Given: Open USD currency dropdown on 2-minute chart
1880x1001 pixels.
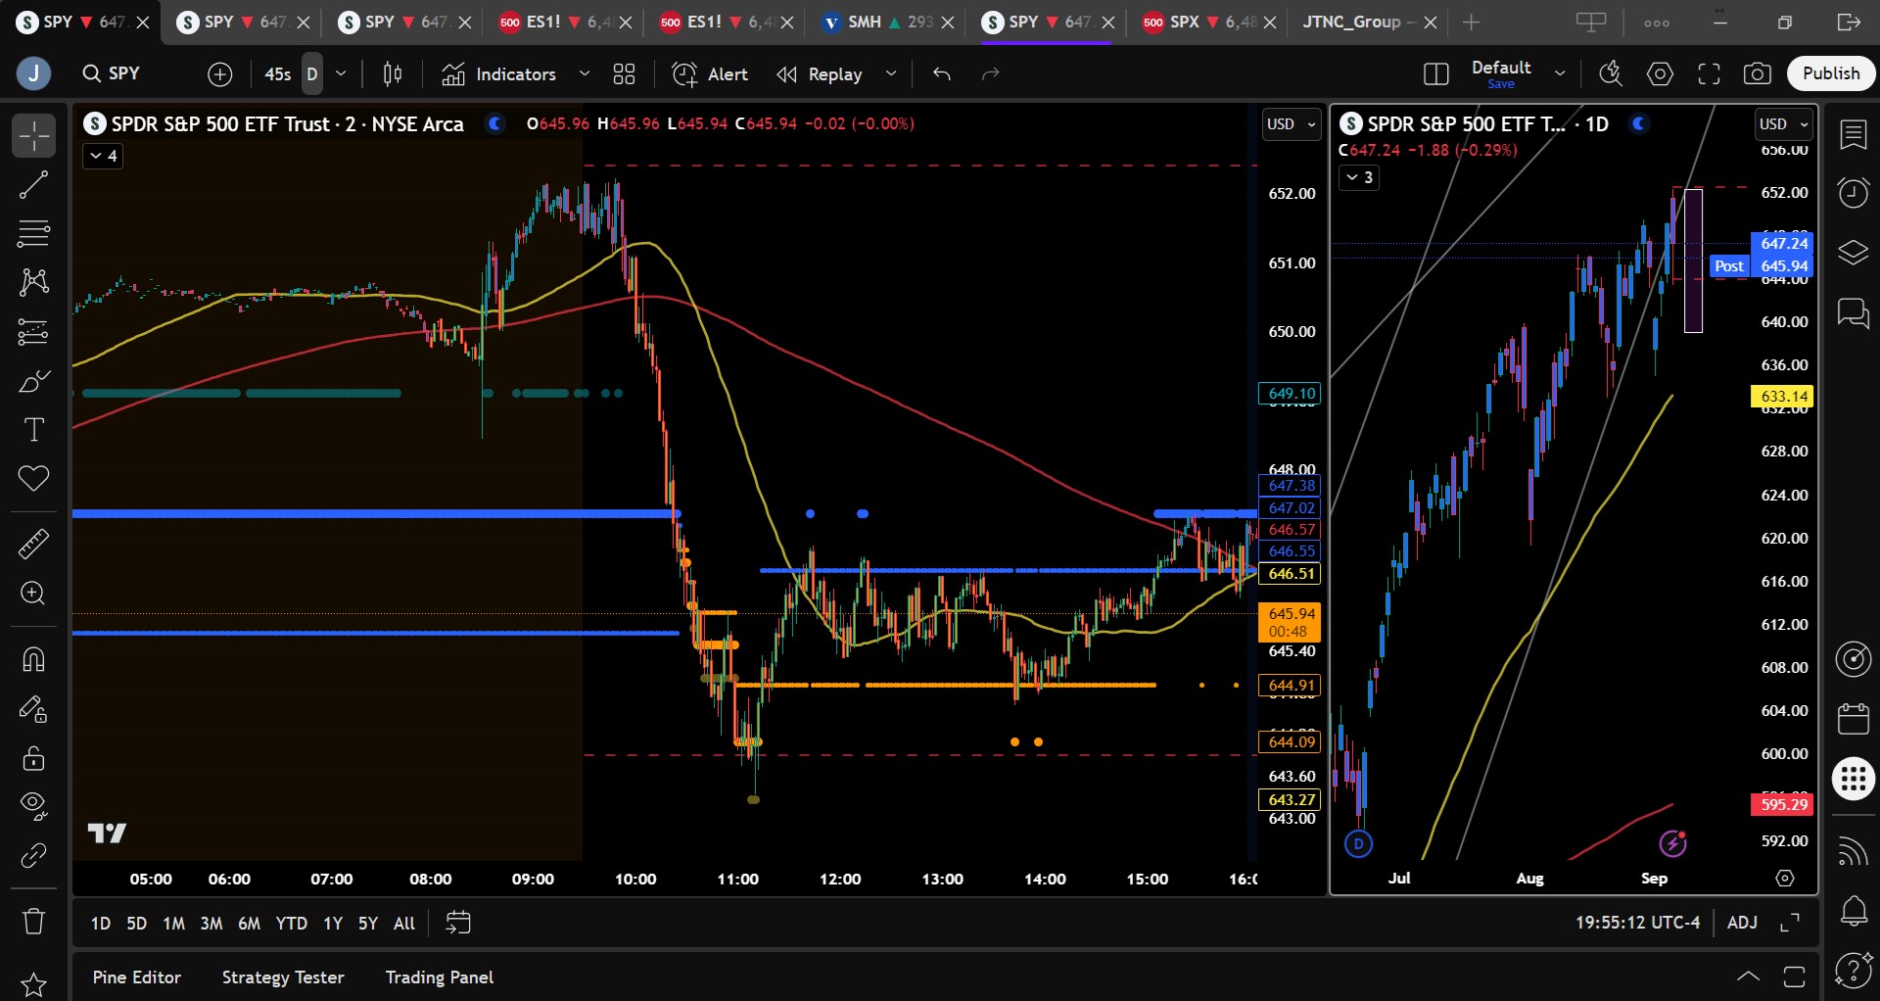Looking at the screenshot, I should click(1292, 124).
